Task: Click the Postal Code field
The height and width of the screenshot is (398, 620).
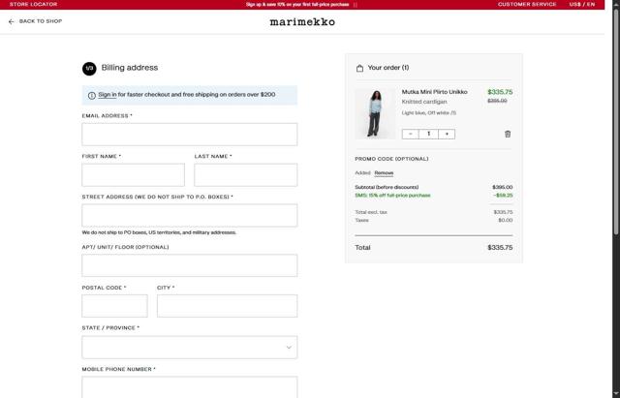Action: tap(114, 305)
